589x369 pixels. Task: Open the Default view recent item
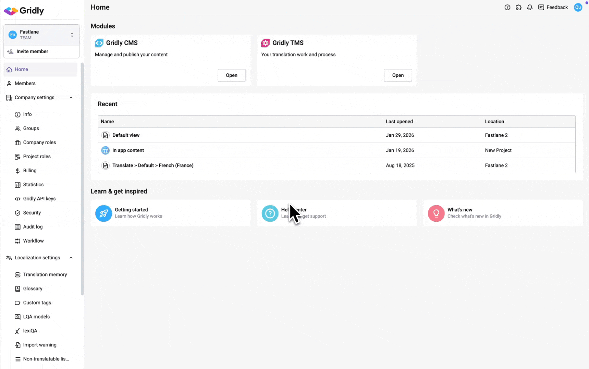point(126,135)
